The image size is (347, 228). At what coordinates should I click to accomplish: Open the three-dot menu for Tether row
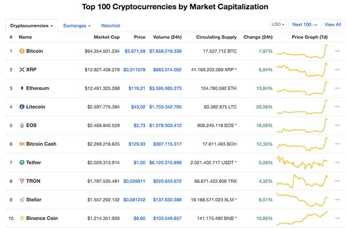(338, 163)
